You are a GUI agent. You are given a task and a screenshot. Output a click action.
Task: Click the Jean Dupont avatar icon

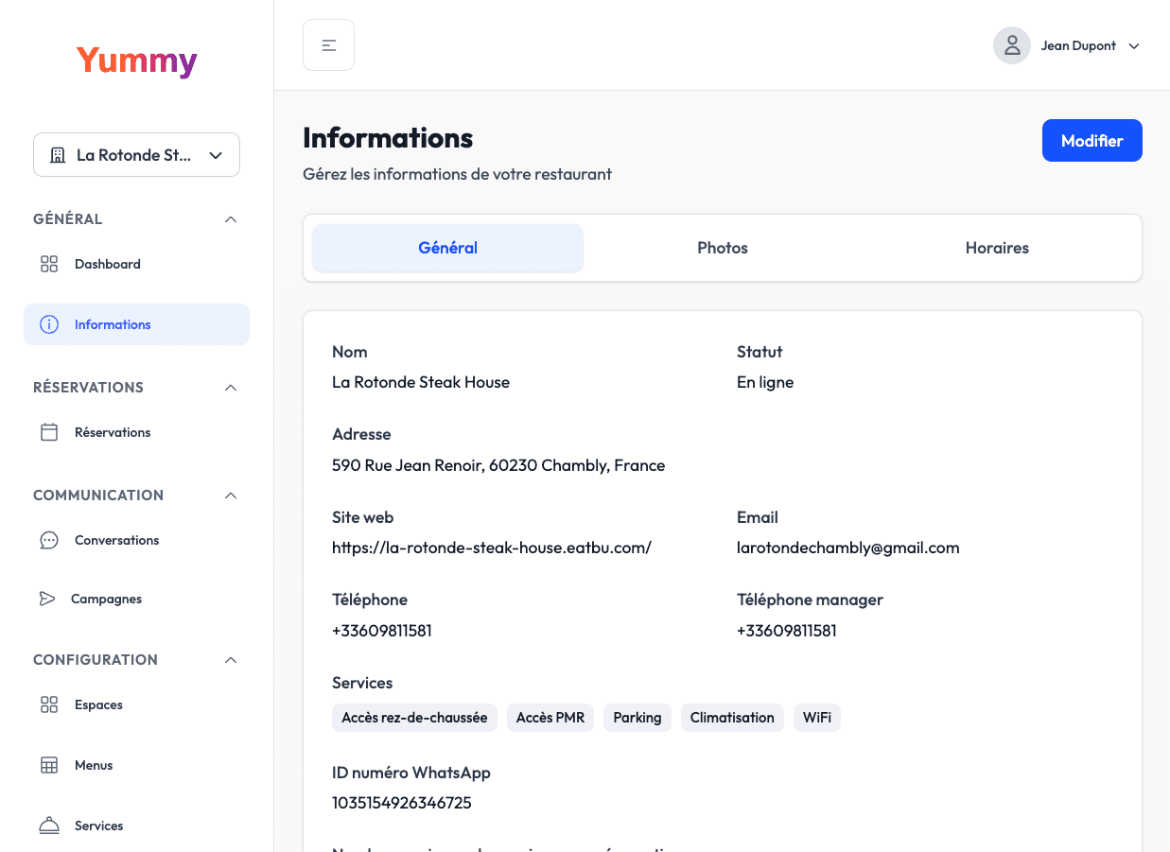pyautogui.click(x=1011, y=44)
